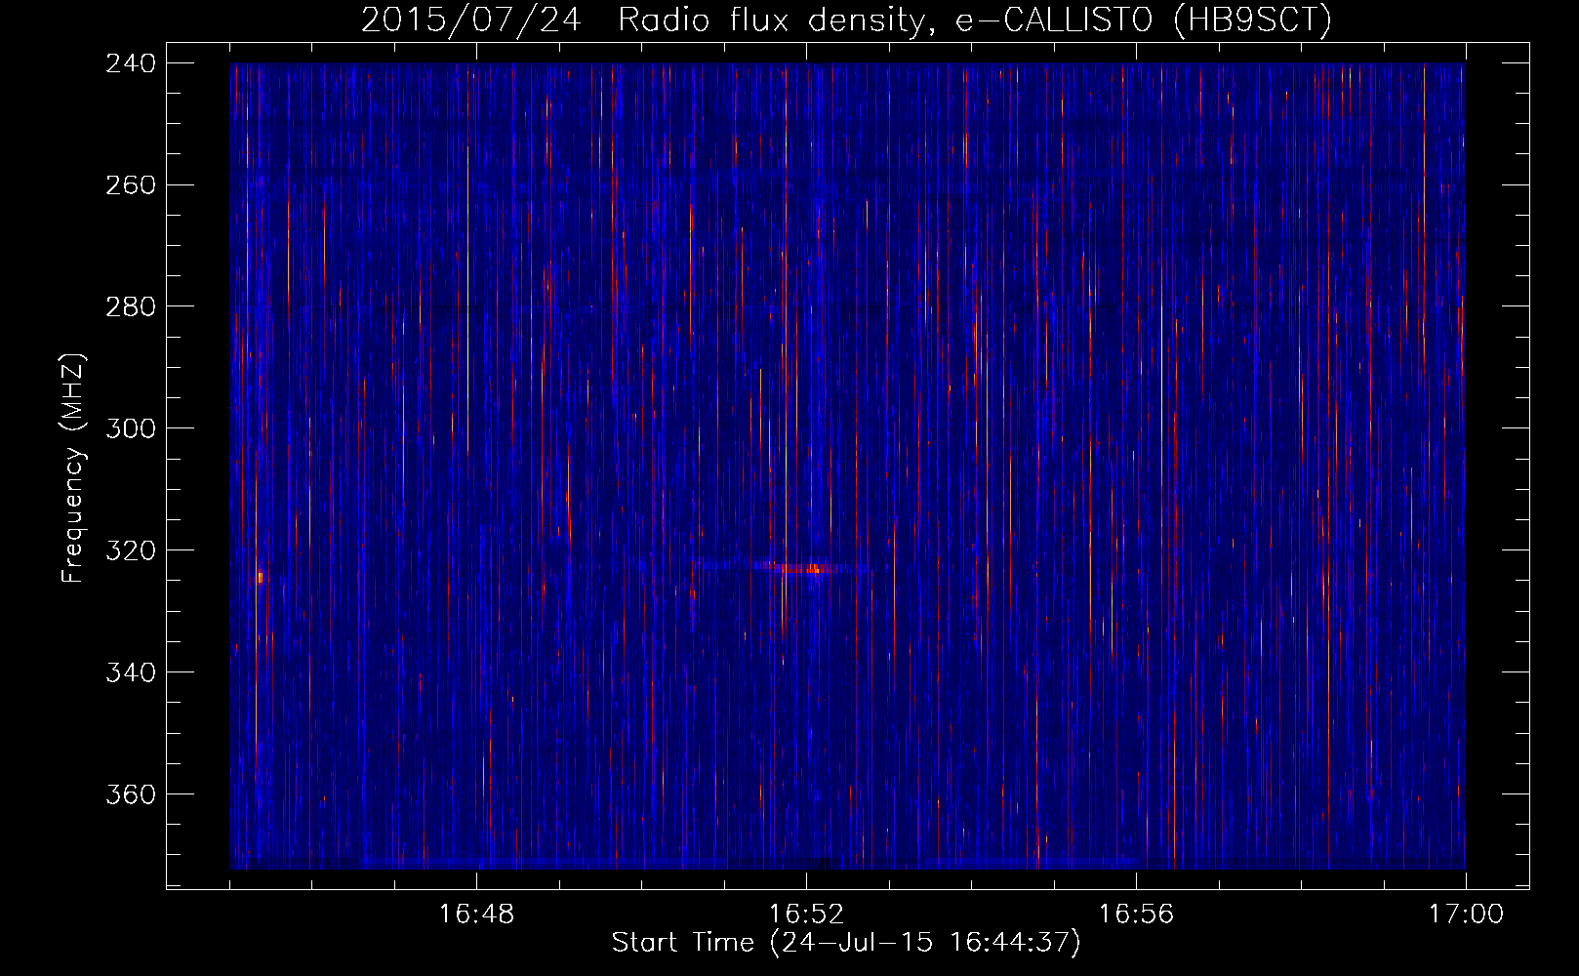Click the 16:56 time tick label
Viewport: 1579px width, 976px height.
pyautogui.click(x=1136, y=915)
